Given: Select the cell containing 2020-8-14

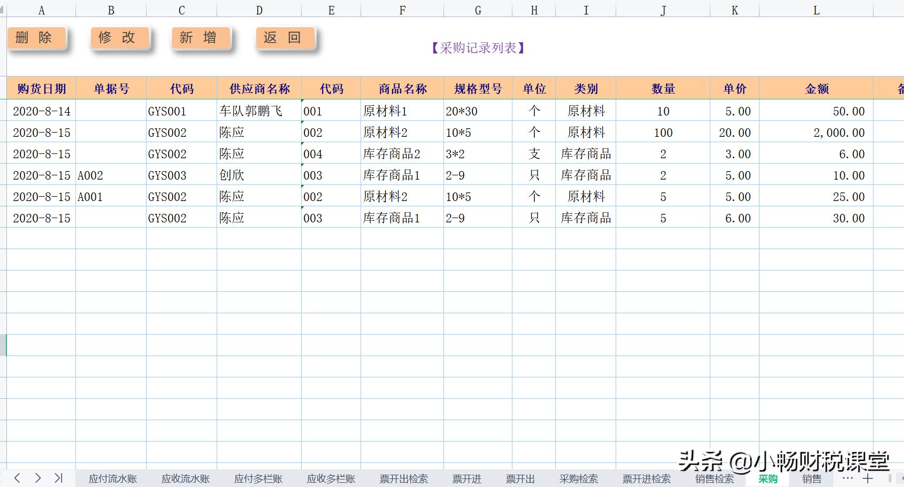Looking at the screenshot, I should tap(41, 111).
